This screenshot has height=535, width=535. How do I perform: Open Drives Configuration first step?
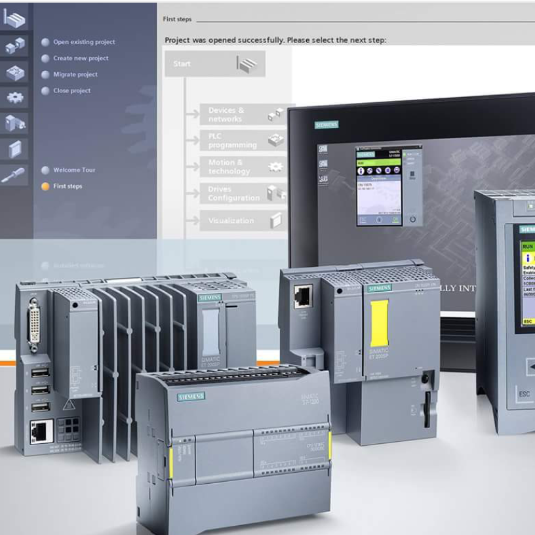pyautogui.click(x=243, y=193)
